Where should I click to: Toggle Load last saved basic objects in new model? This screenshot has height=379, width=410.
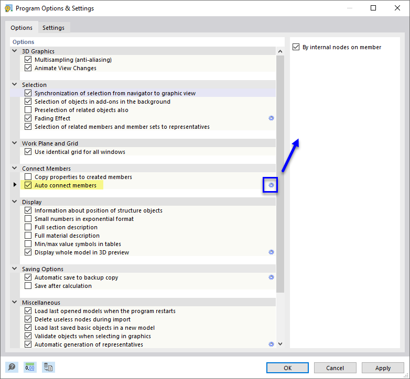click(28, 328)
